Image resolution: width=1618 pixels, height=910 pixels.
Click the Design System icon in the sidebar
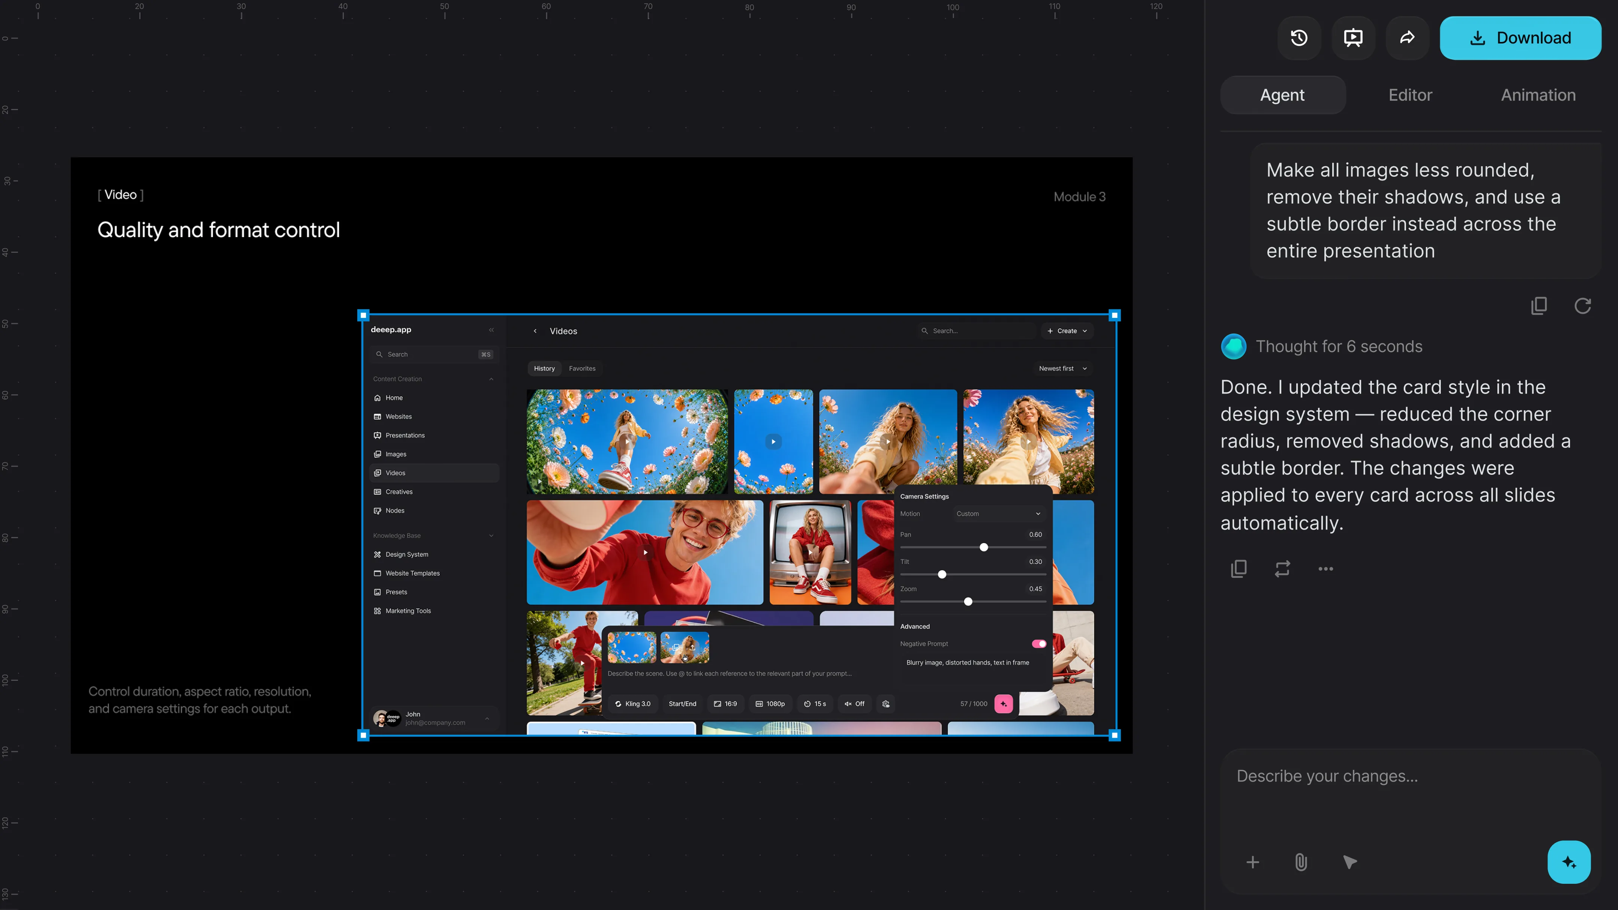click(378, 555)
